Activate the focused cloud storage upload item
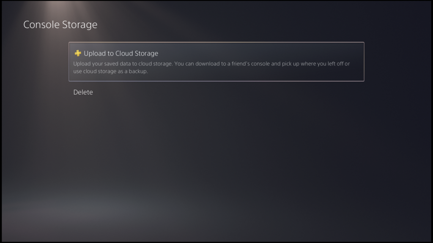The height and width of the screenshot is (243, 433). (216, 62)
